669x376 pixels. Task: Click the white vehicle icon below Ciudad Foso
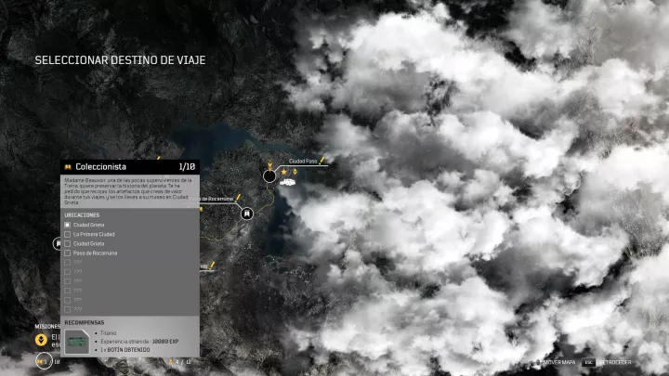(x=289, y=182)
